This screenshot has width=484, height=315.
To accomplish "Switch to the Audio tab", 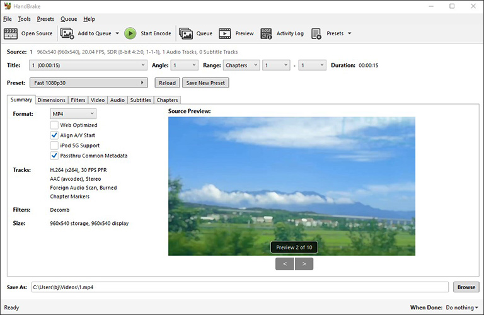I will tap(117, 100).
